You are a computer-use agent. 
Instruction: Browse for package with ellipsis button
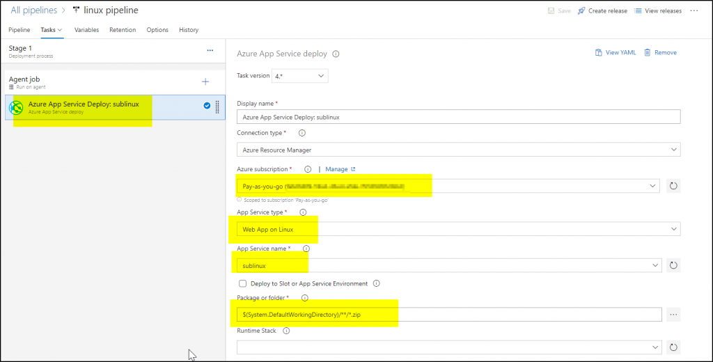click(673, 315)
